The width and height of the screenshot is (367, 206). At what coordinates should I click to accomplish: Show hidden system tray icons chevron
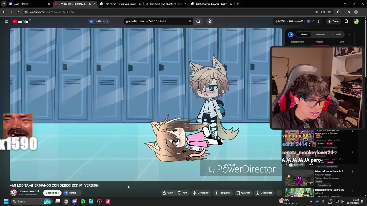click(311, 201)
